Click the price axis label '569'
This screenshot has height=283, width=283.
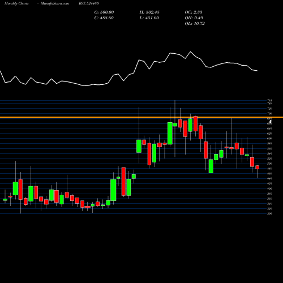coord(270,149)
